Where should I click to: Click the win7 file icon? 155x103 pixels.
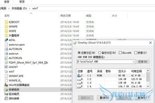coord(6,72)
